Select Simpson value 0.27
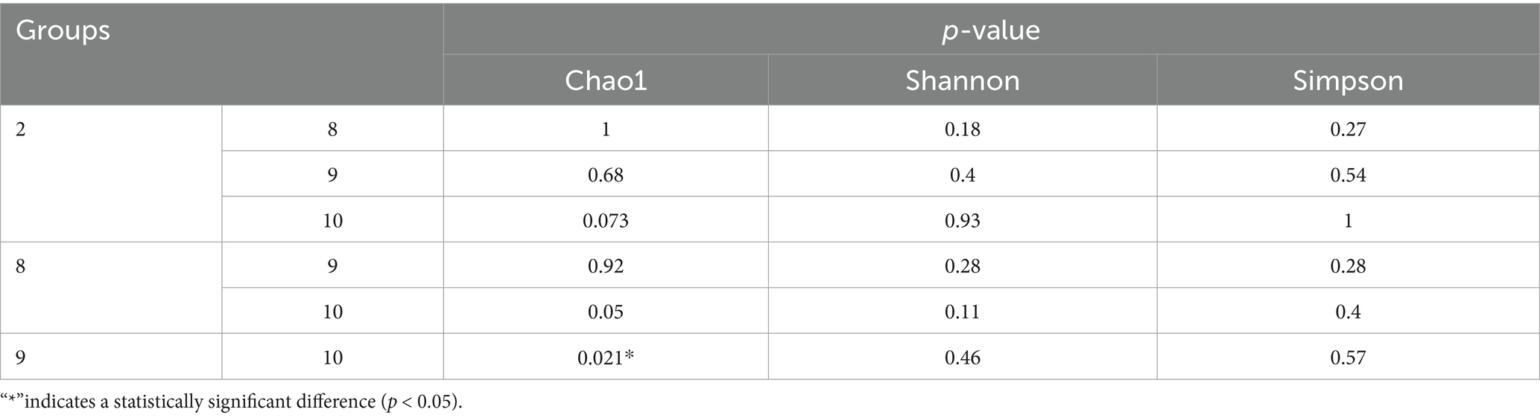Viewport: 1540px width, 418px height. click(x=1348, y=129)
